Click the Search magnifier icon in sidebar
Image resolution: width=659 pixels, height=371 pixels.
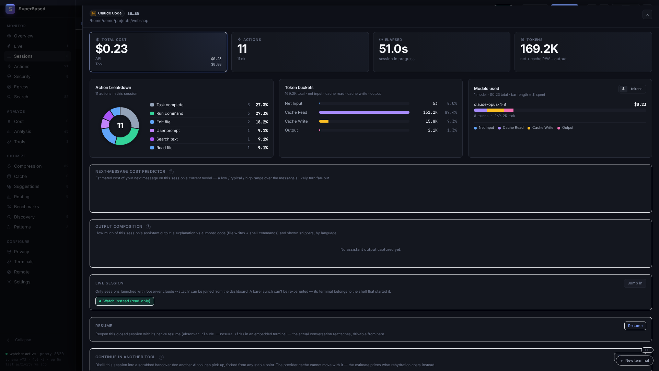9,97
